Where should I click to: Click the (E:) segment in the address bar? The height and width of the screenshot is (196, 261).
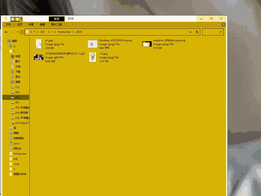(42, 32)
